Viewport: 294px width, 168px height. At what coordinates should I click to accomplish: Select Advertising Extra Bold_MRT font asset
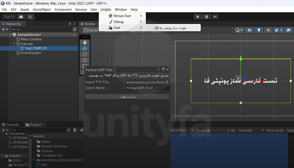60,160
